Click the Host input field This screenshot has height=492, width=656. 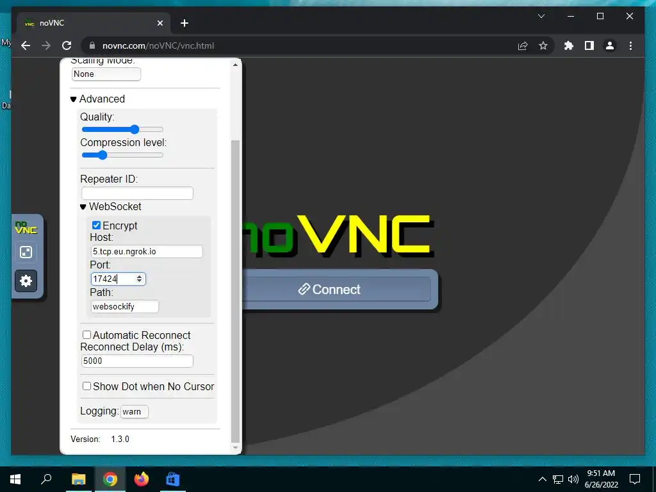pyautogui.click(x=147, y=251)
